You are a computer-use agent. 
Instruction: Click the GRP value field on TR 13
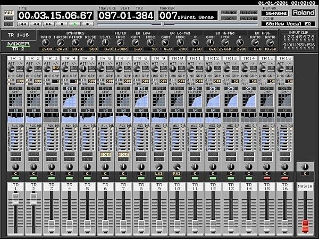(x=236, y=81)
